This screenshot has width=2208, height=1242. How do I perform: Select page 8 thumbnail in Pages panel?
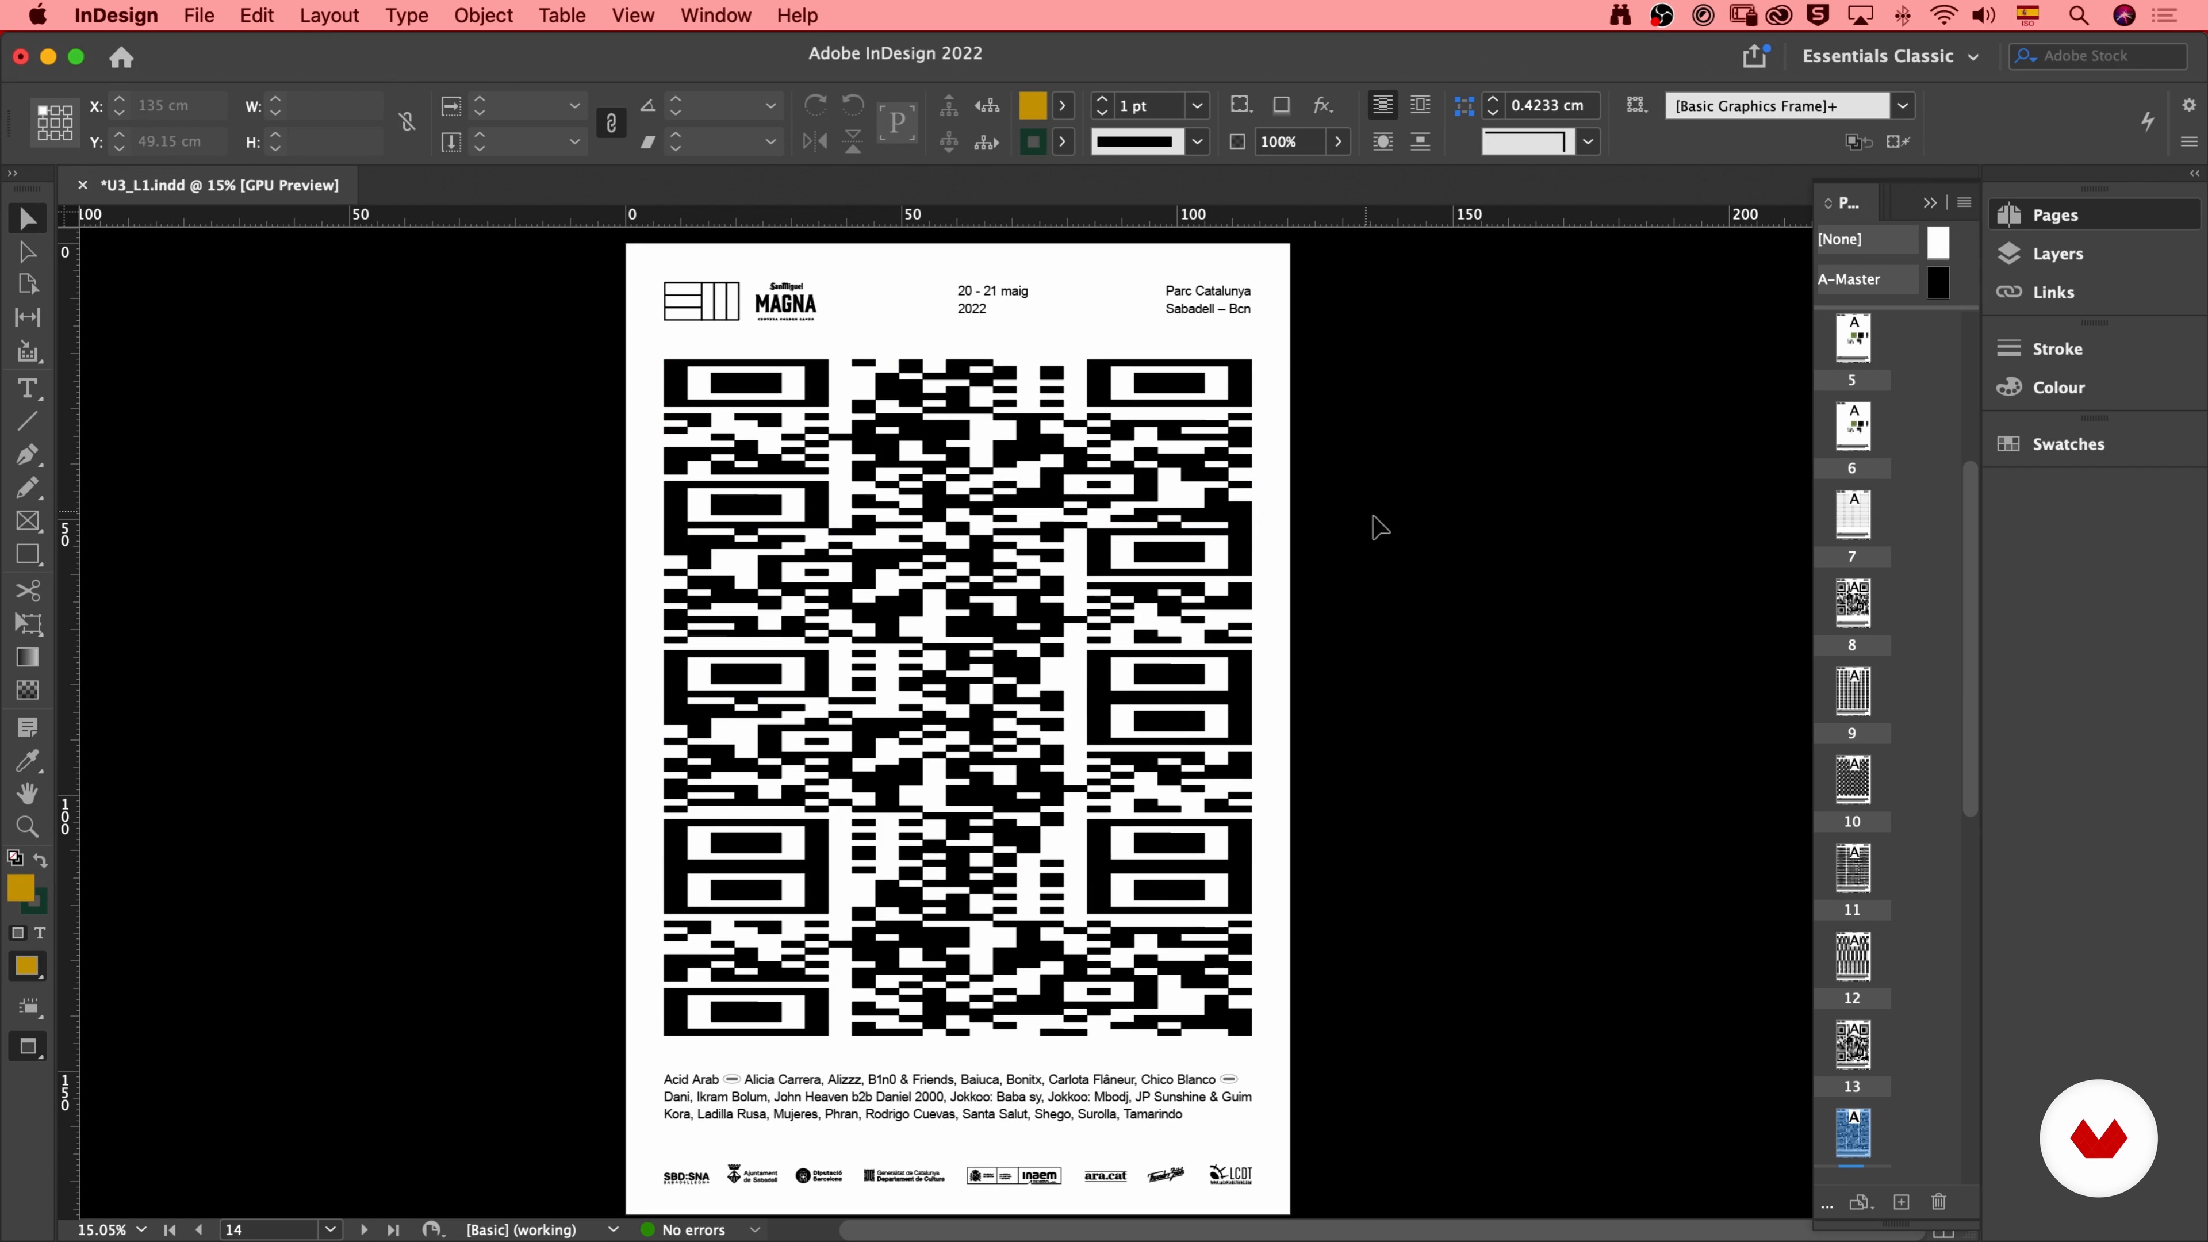[1852, 603]
